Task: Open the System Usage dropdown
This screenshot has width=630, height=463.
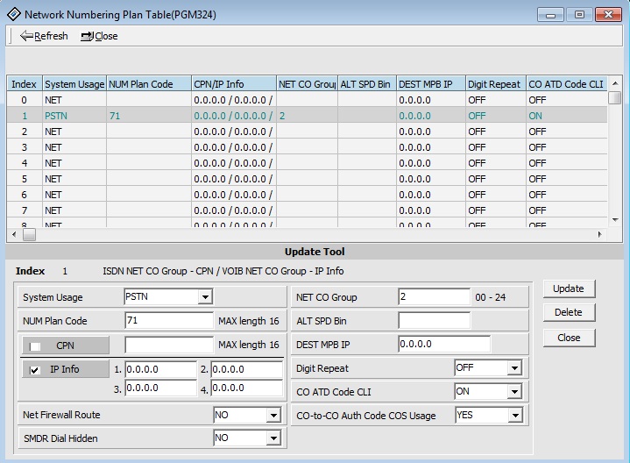Action: (205, 297)
